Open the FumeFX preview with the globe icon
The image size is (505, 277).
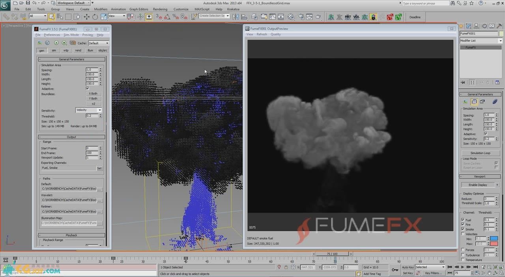click(x=48, y=43)
